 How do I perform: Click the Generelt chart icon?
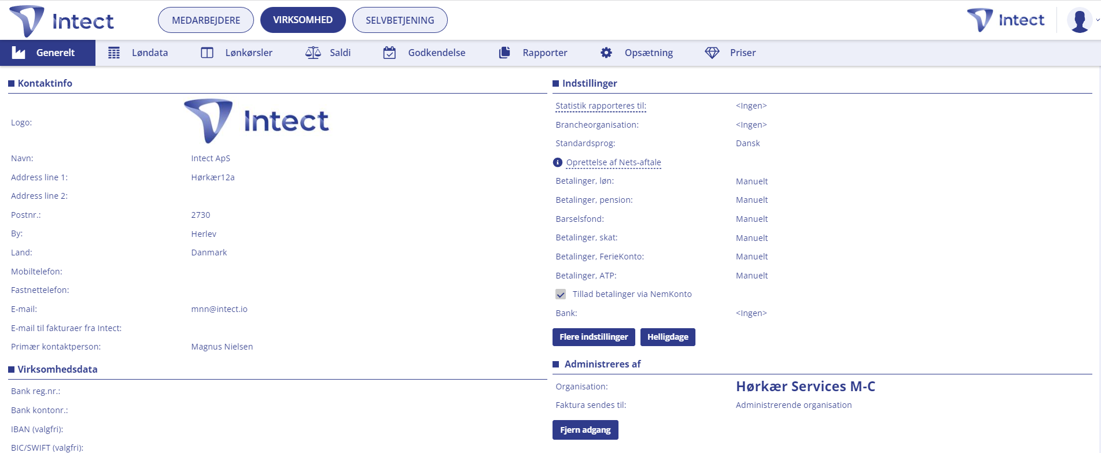pos(19,53)
